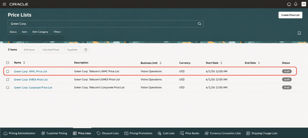
Task: Open the Status filter dropdown
Action: coord(13,32)
